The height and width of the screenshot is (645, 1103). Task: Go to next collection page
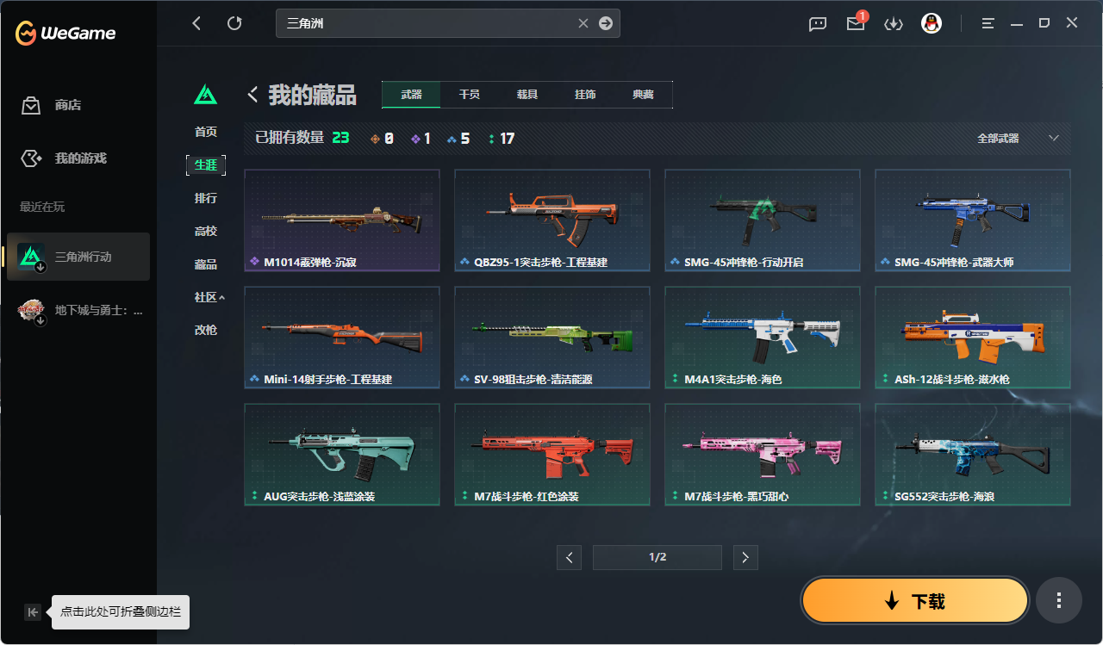(746, 557)
